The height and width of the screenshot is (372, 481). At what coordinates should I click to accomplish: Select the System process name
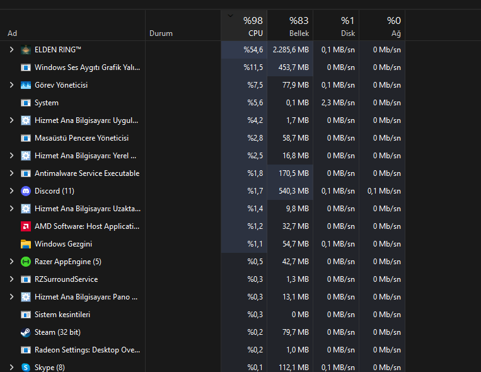tap(46, 103)
